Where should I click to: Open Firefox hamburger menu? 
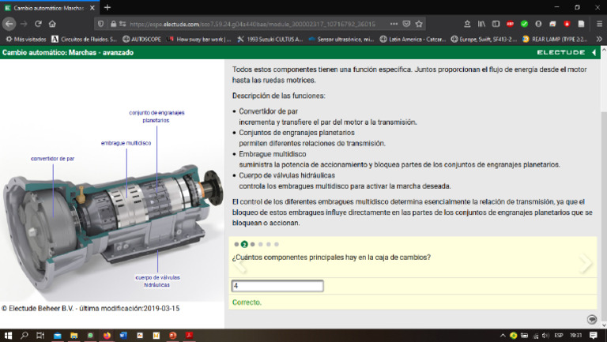coord(599,24)
